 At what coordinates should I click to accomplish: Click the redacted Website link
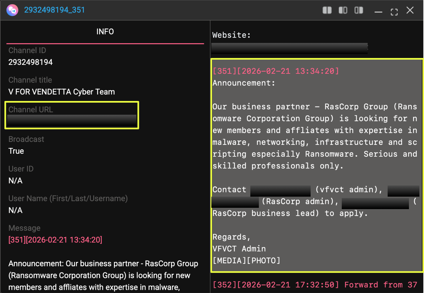pos(289,48)
